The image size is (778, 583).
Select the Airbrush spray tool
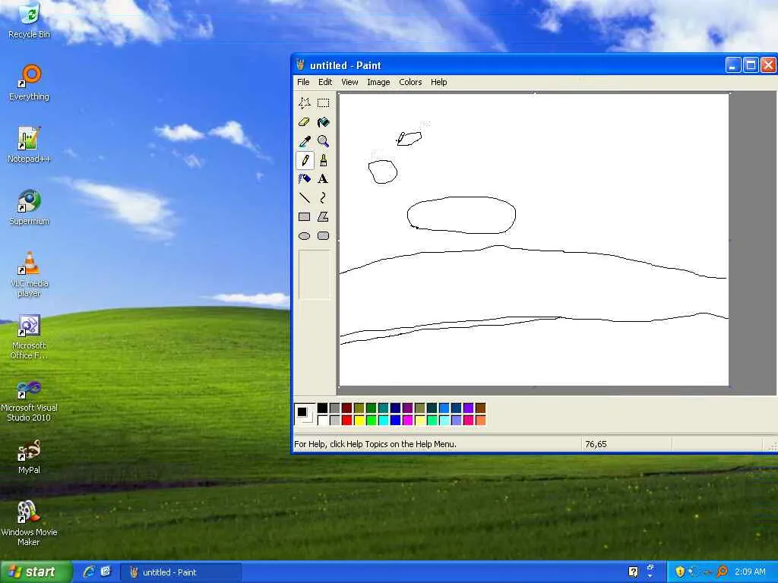305,179
